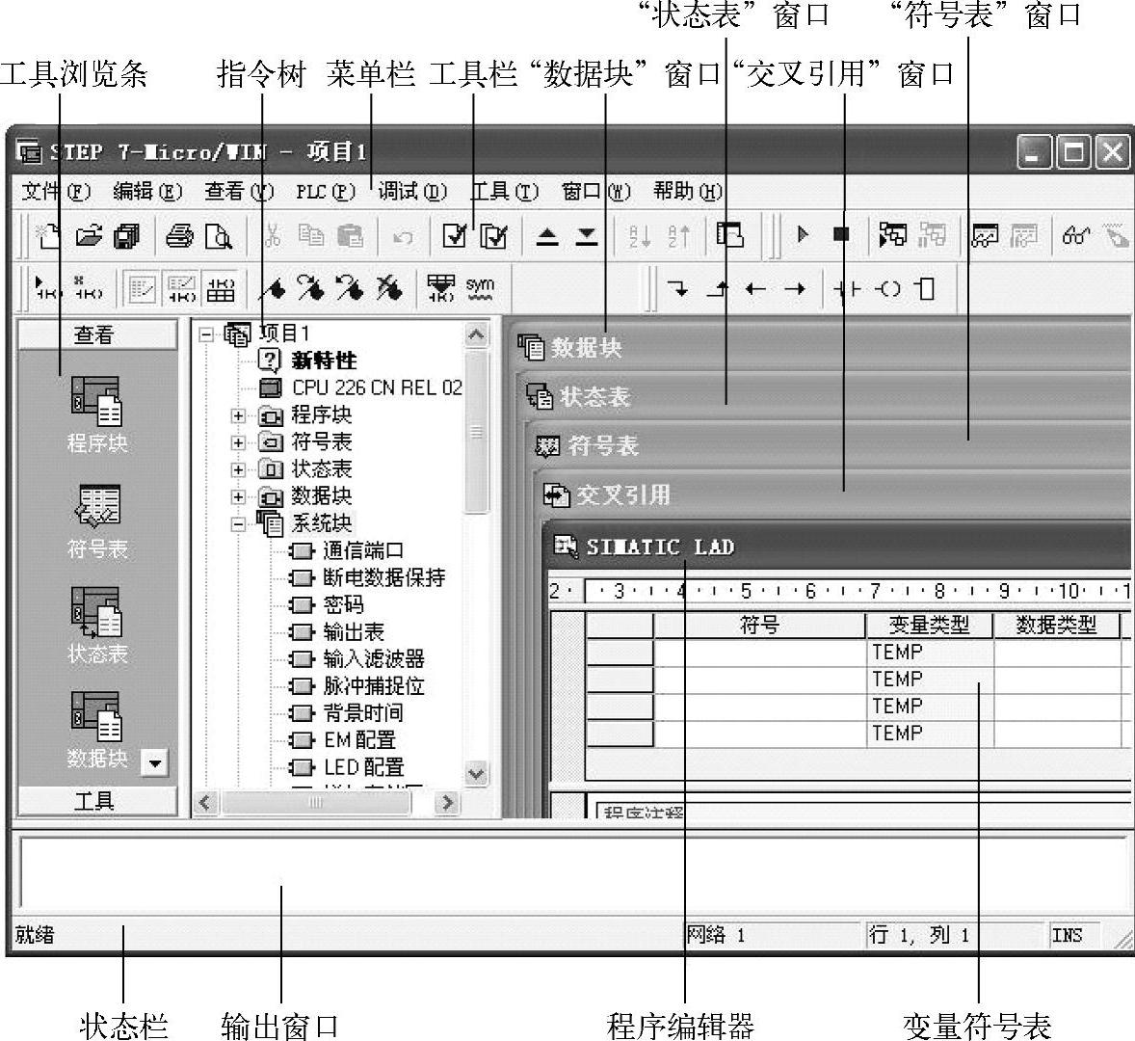1135x1041 pixels.
Task: Select the 工具 navigation group button
Action: tap(97, 801)
